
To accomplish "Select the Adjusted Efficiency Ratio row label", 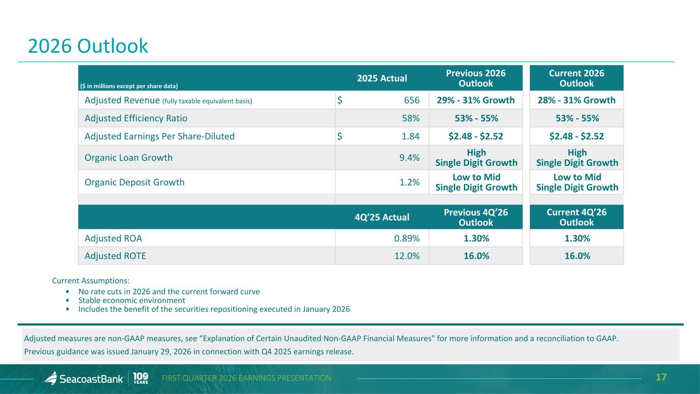I will click(136, 118).
